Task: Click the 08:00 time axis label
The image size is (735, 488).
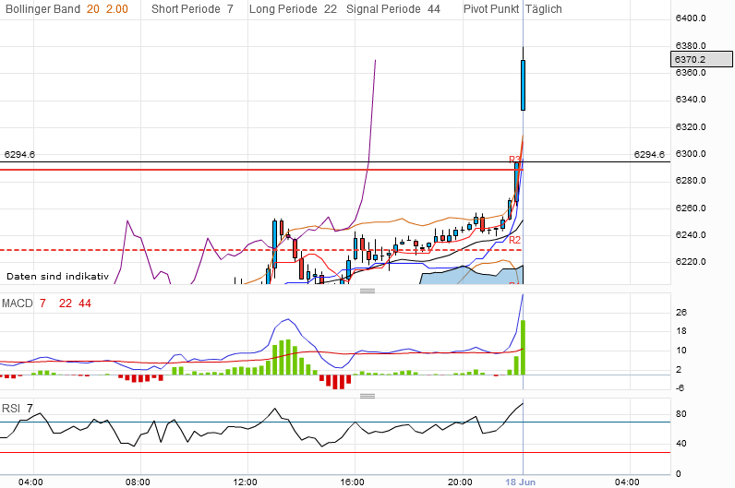Action: 138,482
